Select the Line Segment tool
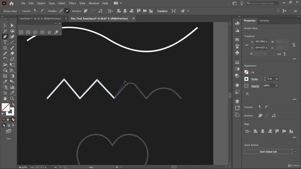 (x=12, y=42)
